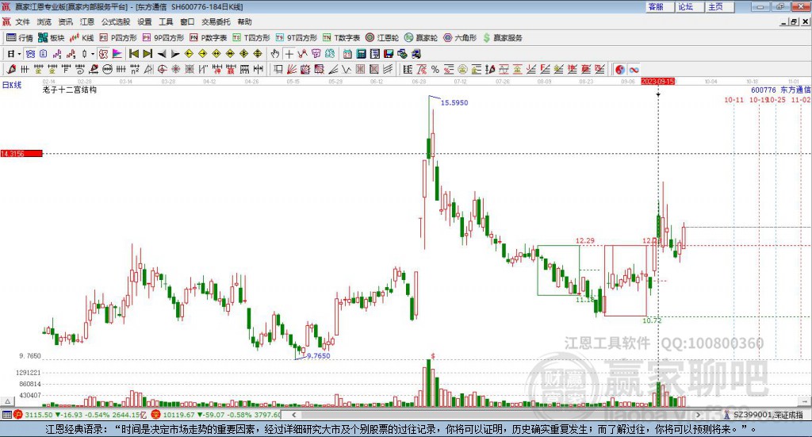Open the 工具 menu

[166, 21]
